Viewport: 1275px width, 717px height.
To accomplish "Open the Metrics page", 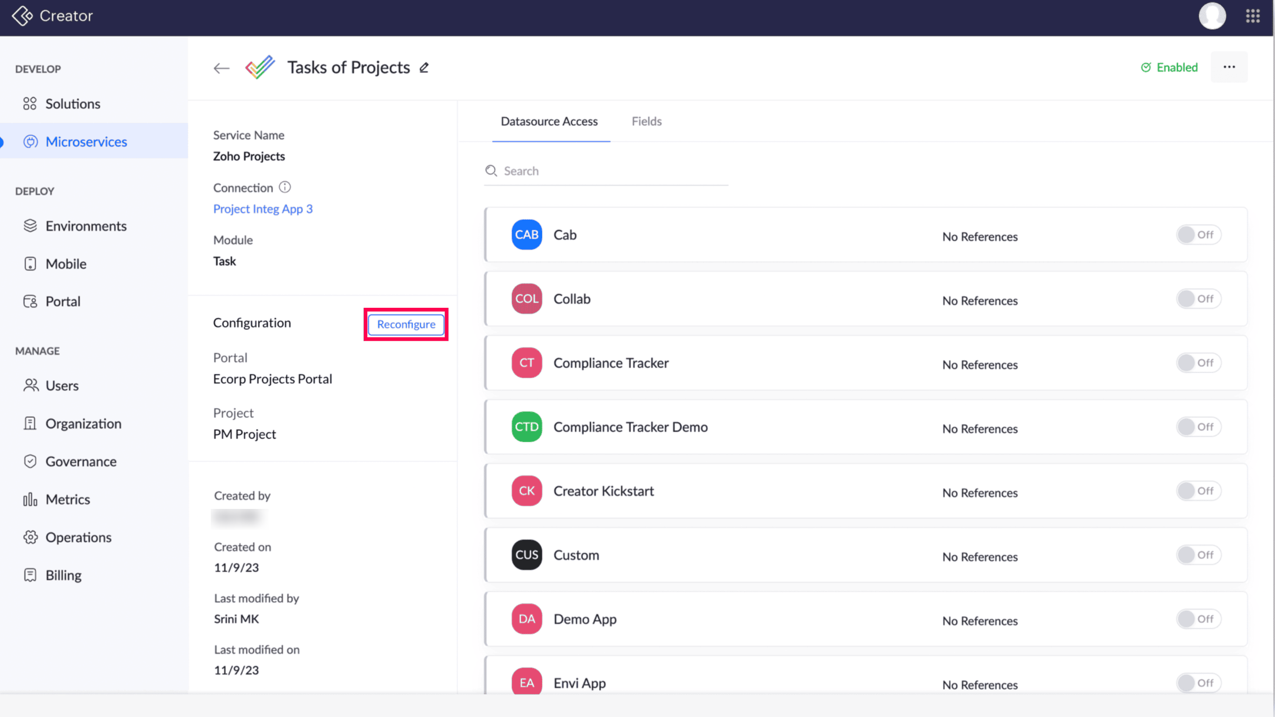I will 67,499.
